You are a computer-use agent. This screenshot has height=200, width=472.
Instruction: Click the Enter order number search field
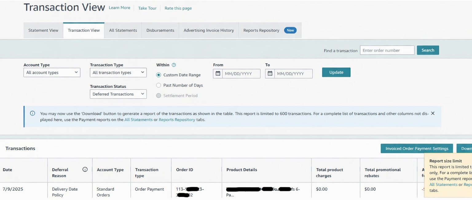pyautogui.click(x=387, y=50)
